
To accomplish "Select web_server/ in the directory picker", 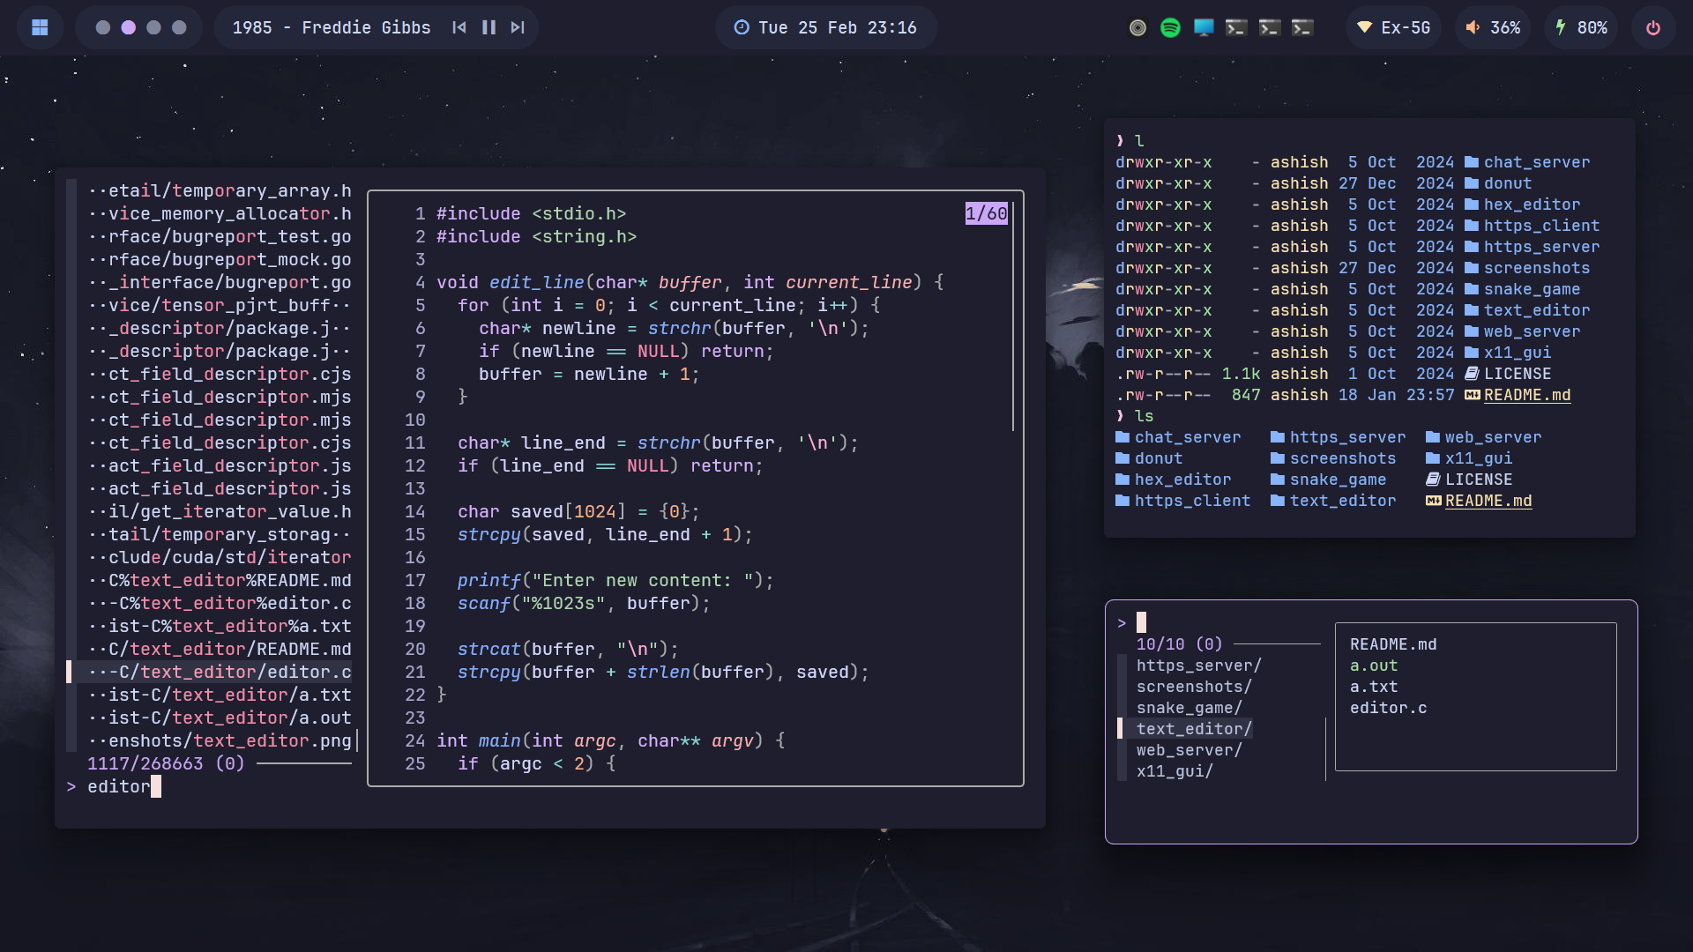I will [1189, 750].
